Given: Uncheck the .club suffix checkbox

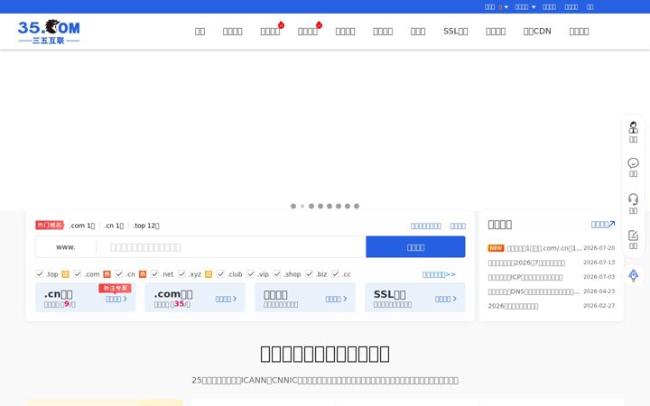Looking at the screenshot, I should pyautogui.click(x=220, y=274).
